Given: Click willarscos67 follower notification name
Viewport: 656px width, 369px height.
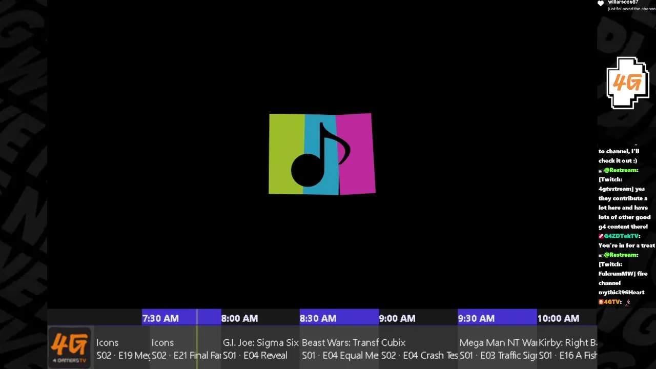Looking at the screenshot, I should click(623, 3).
